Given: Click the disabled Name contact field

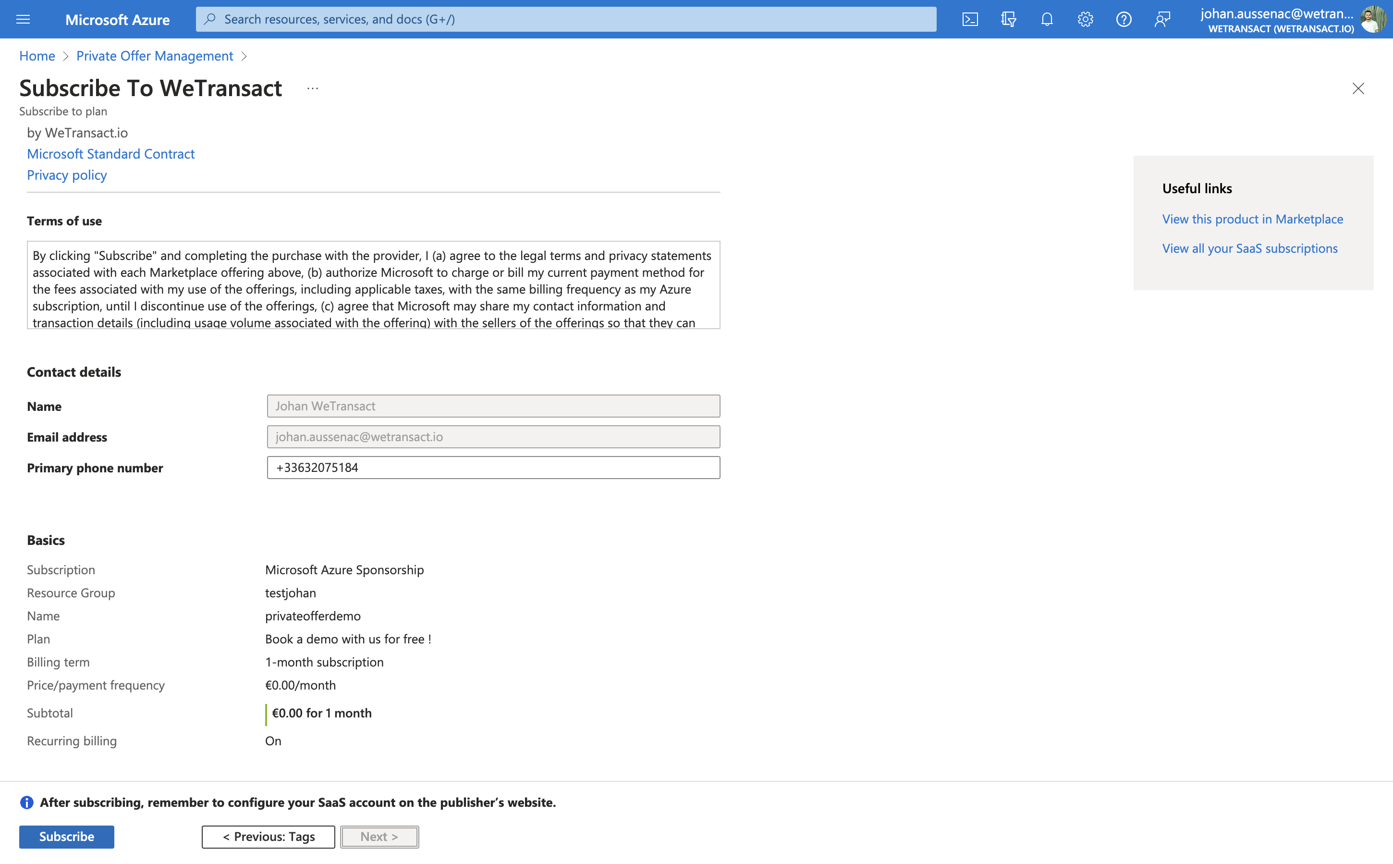Looking at the screenshot, I should (x=493, y=406).
